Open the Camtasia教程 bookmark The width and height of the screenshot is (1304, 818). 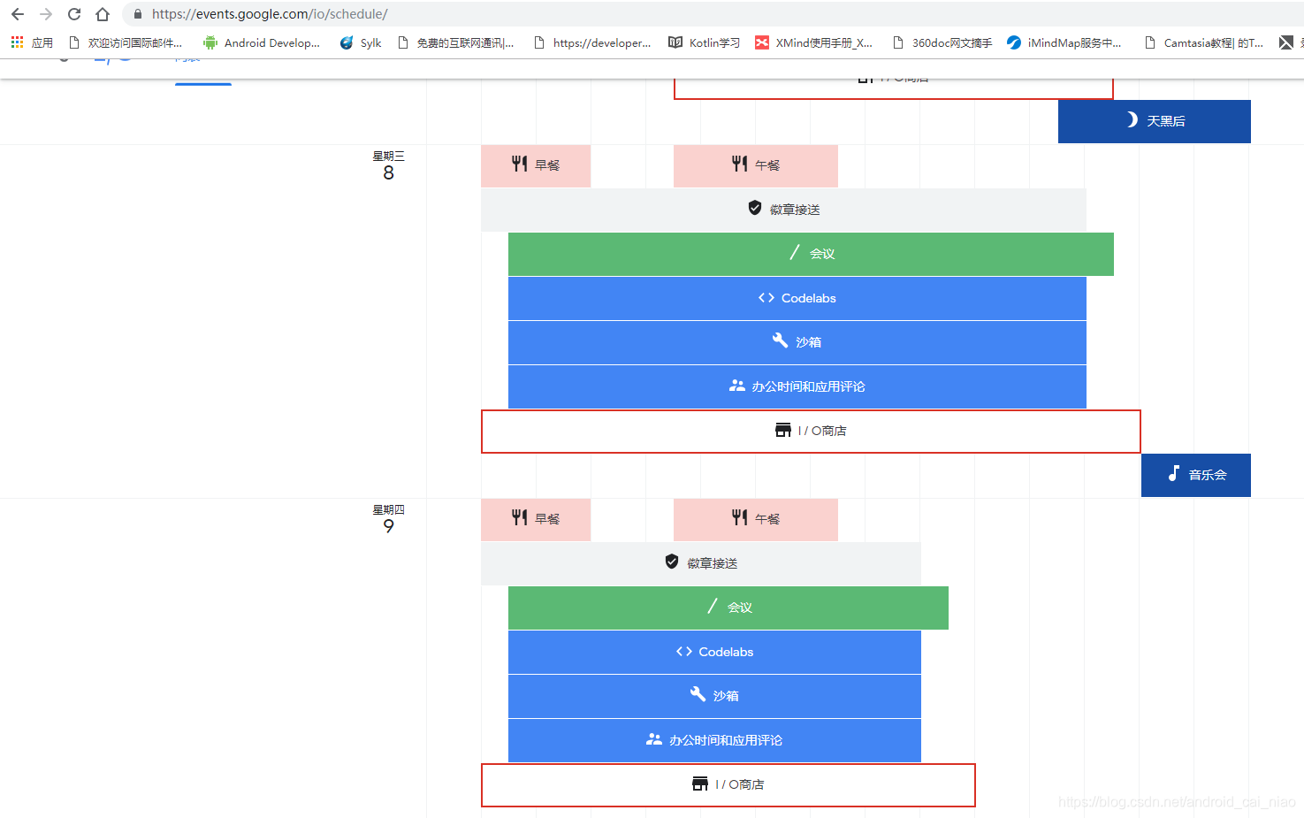[1204, 42]
